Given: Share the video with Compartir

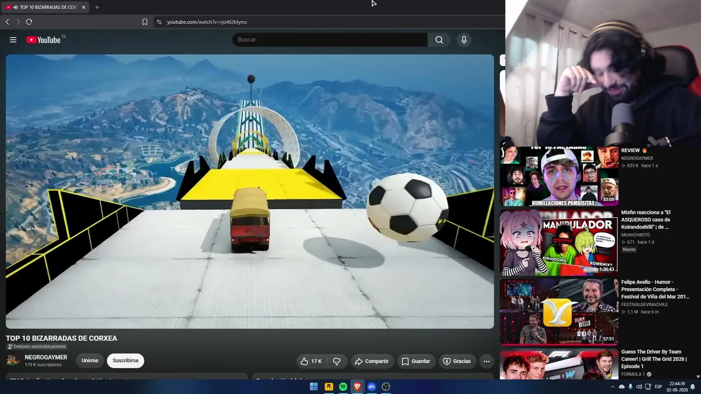Looking at the screenshot, I should click(371, 361).
